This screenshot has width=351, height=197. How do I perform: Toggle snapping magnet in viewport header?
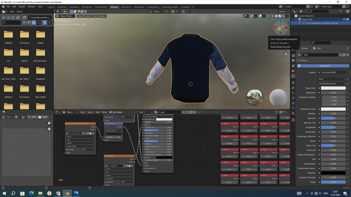point(173,11)
